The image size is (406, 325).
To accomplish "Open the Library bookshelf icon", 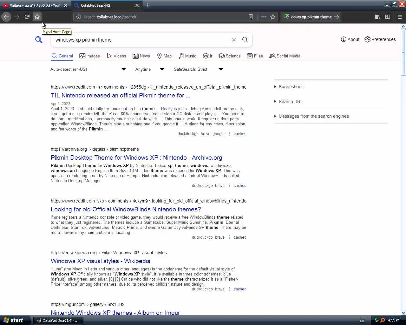I will (377, 17).
